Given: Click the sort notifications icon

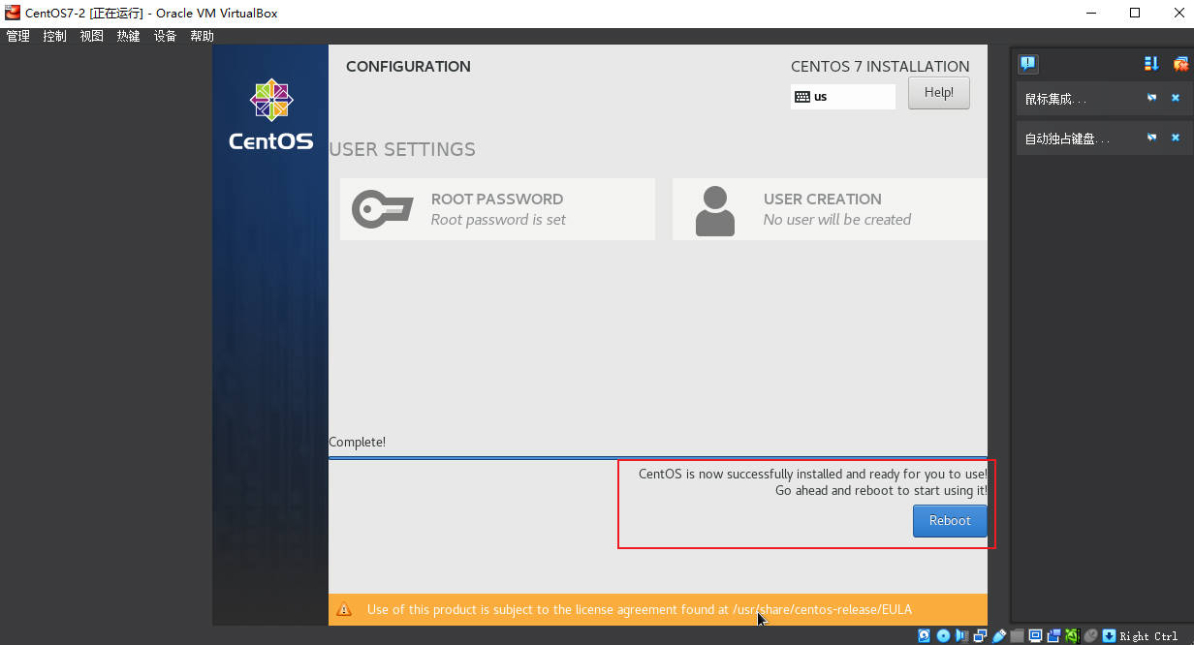Looking at the screenshot, I should pos(1151,64).
